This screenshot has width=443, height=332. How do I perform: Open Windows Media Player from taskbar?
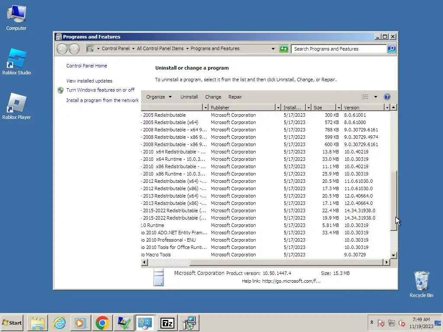pyautogui.click(x=80, y=322)
